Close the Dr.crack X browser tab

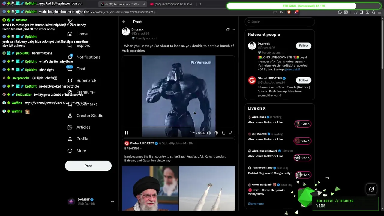click(143, 4)
